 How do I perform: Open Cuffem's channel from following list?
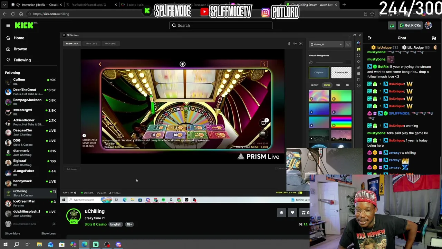point(30,82)
